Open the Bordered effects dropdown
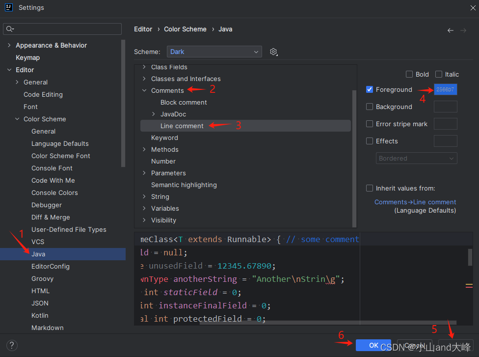This screenshot has width=479, height=357. pyautogui.click(x=416, y=158)
